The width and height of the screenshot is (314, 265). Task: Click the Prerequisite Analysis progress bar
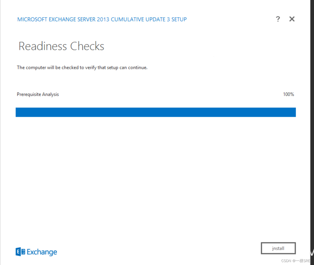pyautogui.click(x=156, y=112)
